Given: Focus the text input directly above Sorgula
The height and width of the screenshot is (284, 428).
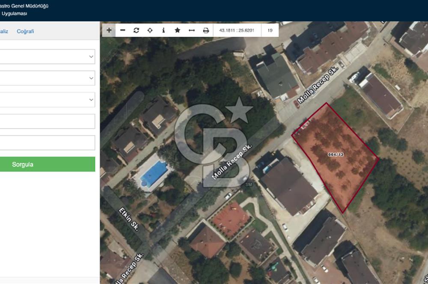Looking at the screenshot, I should (47, 143).
